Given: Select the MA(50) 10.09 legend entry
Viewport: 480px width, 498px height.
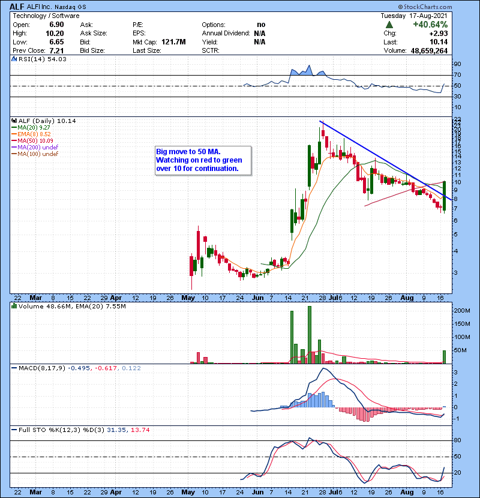Looking at the screenshot, I should (x=32, y=140).
